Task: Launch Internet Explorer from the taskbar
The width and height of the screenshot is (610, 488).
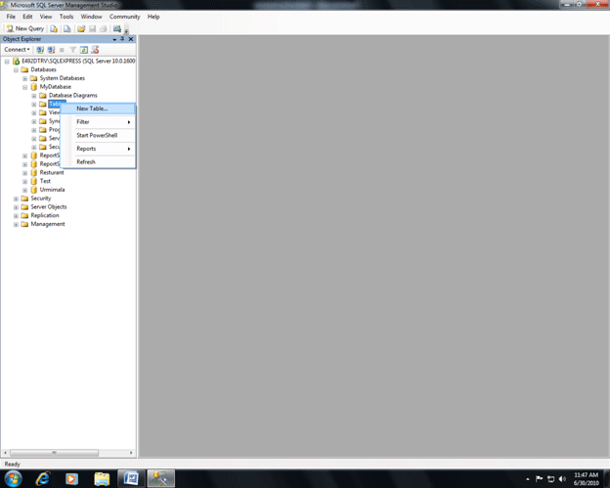Action: [x=42, y=478]
